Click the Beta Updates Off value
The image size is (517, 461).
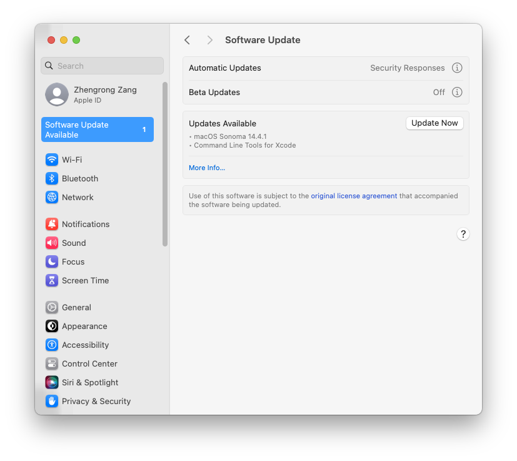[x=439, y=92]
